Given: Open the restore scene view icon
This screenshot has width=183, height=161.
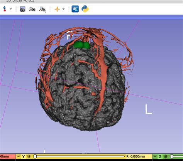Looking at the screenshot, I should pyautogui.click(x=42, y=9).
